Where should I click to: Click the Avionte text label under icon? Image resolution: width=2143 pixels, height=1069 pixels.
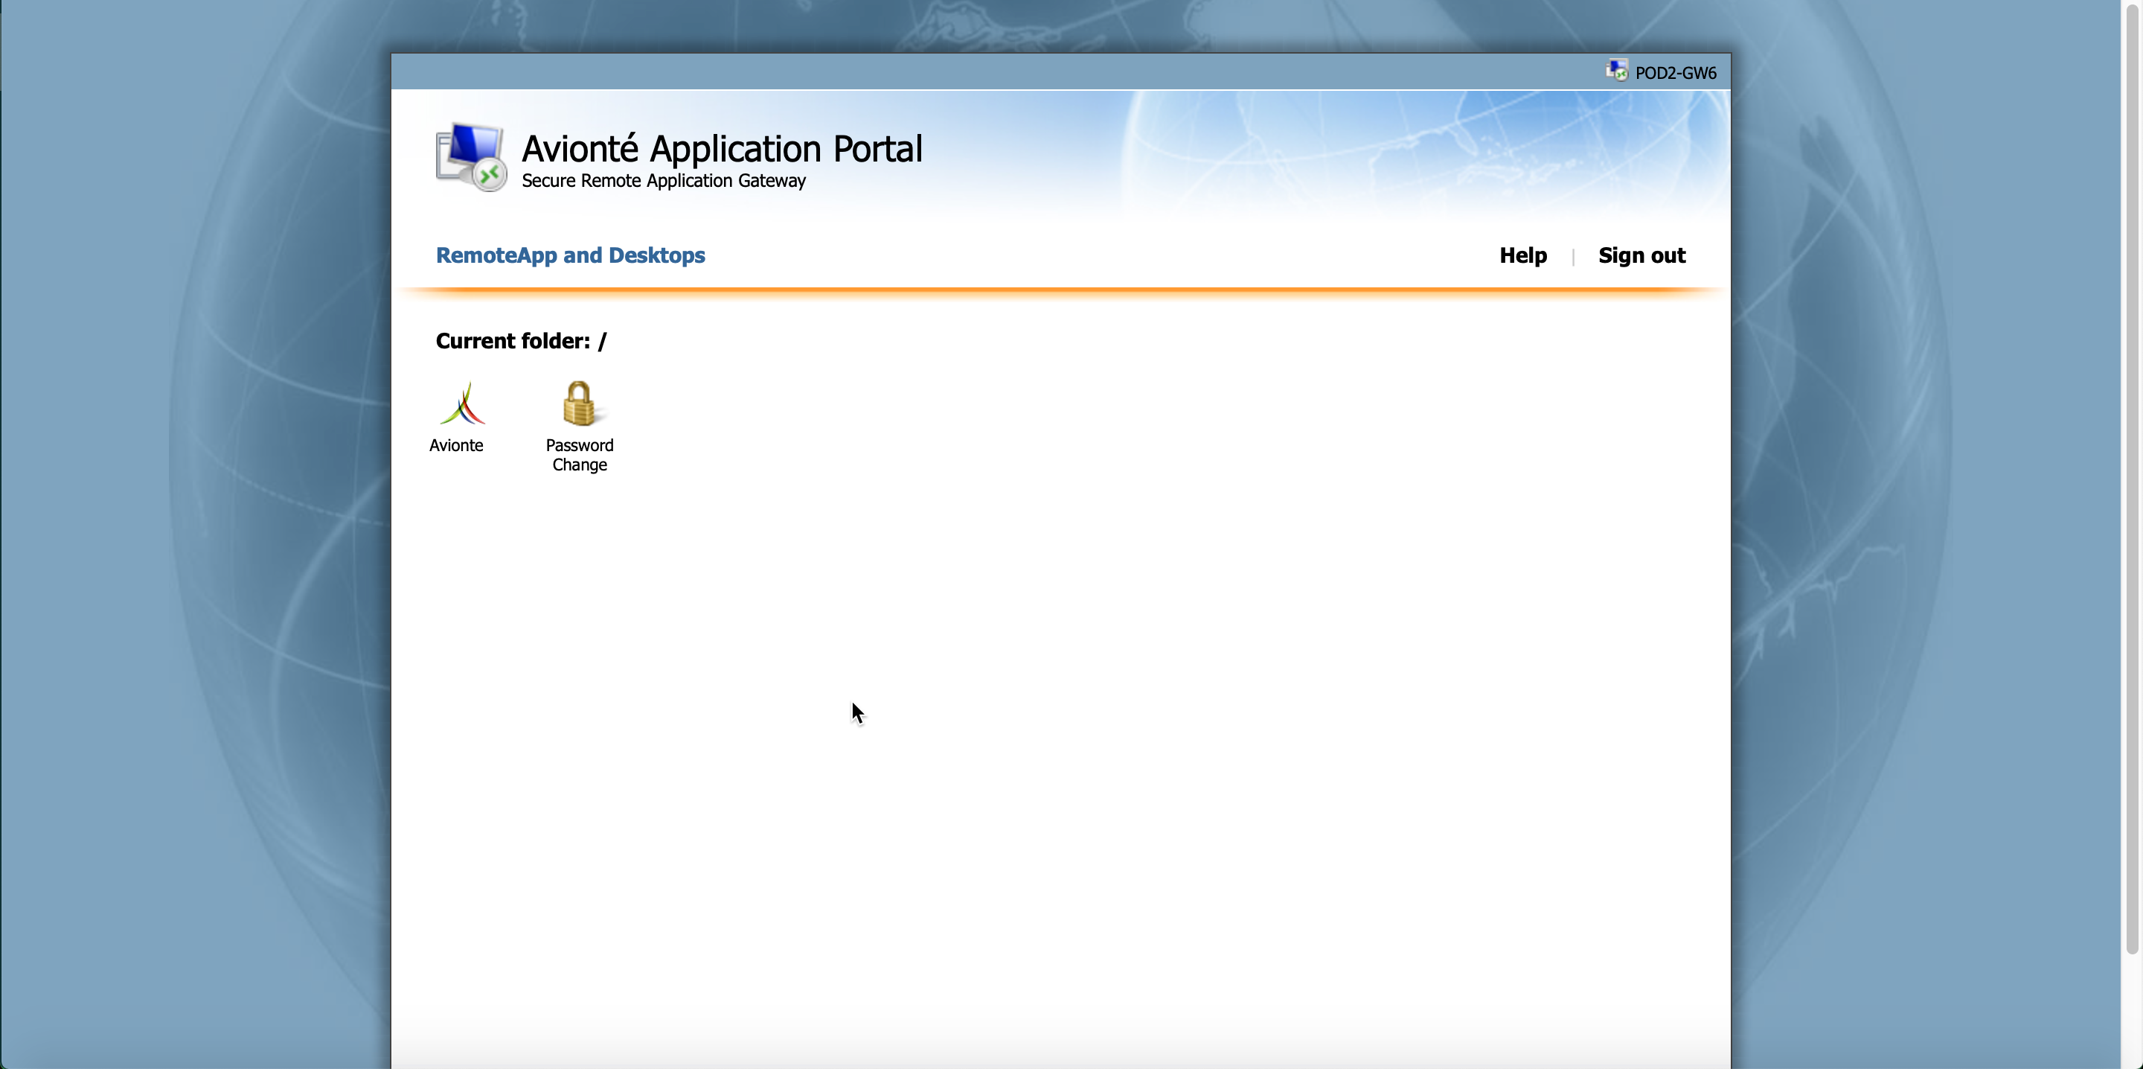[x=456, y=445]
